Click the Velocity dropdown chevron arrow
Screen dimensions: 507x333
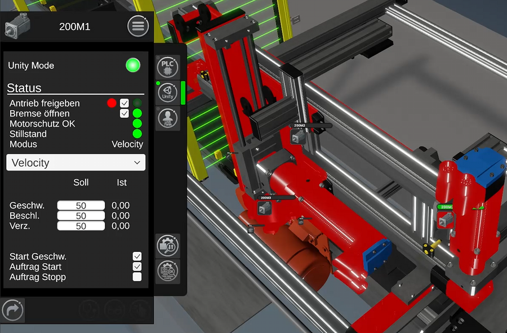pyautogui.click(x=137, y=163)
